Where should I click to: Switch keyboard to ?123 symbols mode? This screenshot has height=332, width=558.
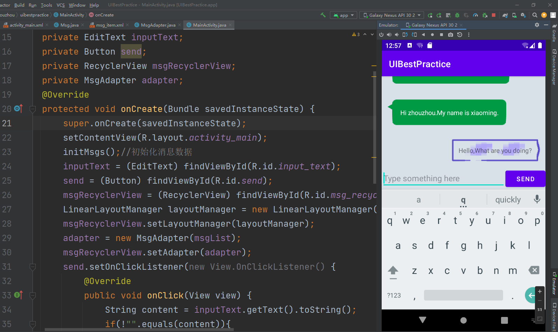tap(394, 296)
